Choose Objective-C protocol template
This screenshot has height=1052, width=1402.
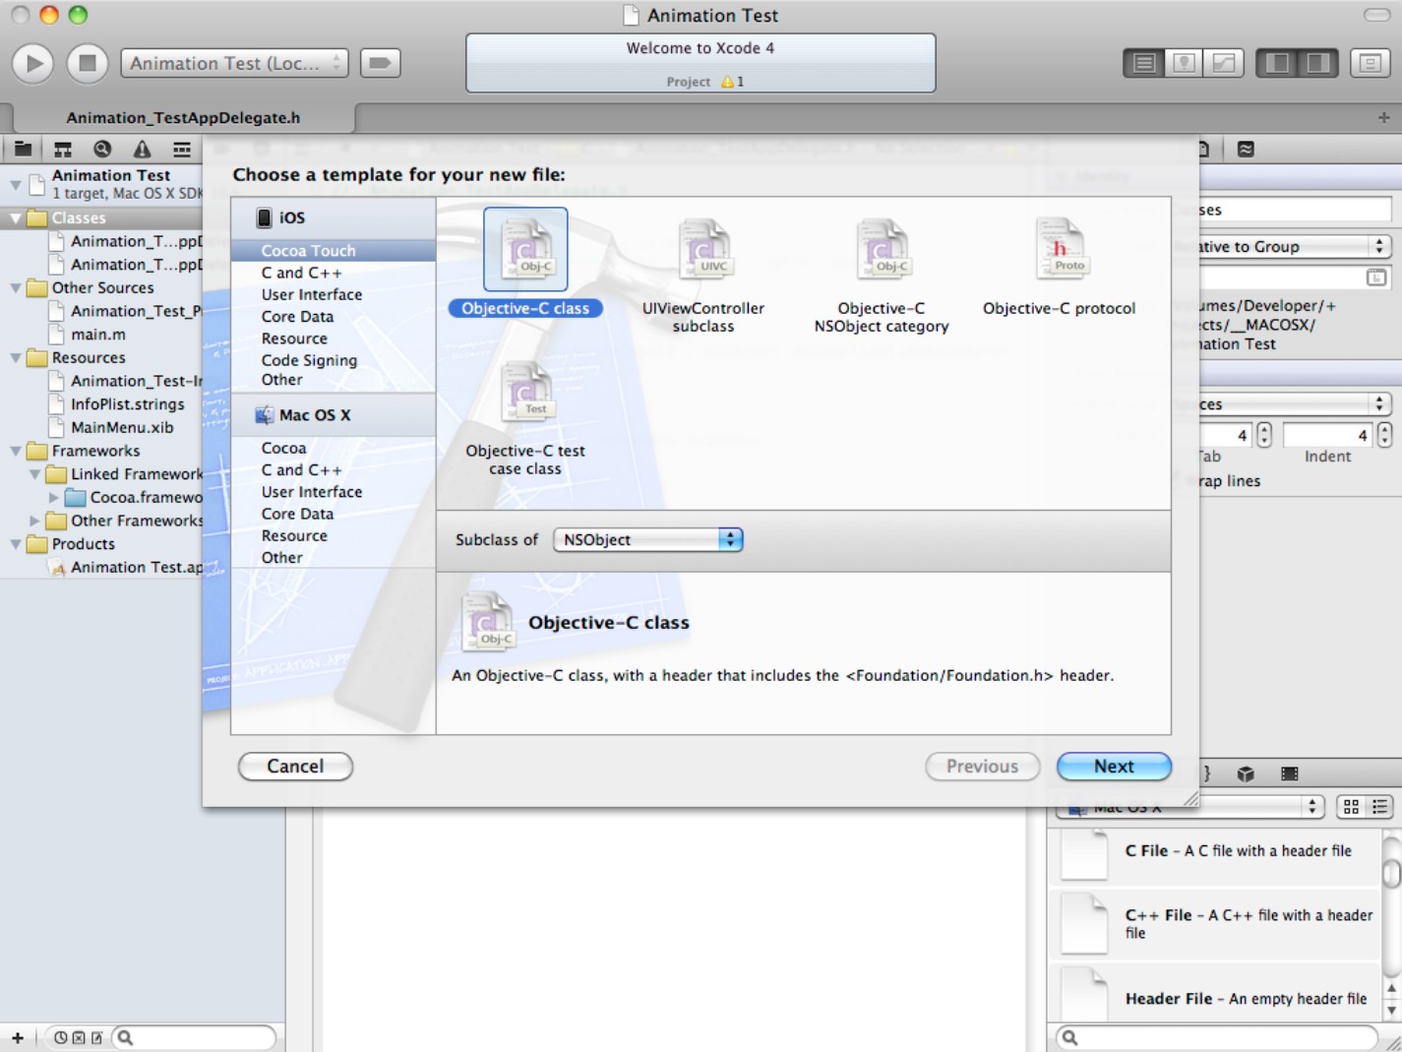(x=1060, y=267)
